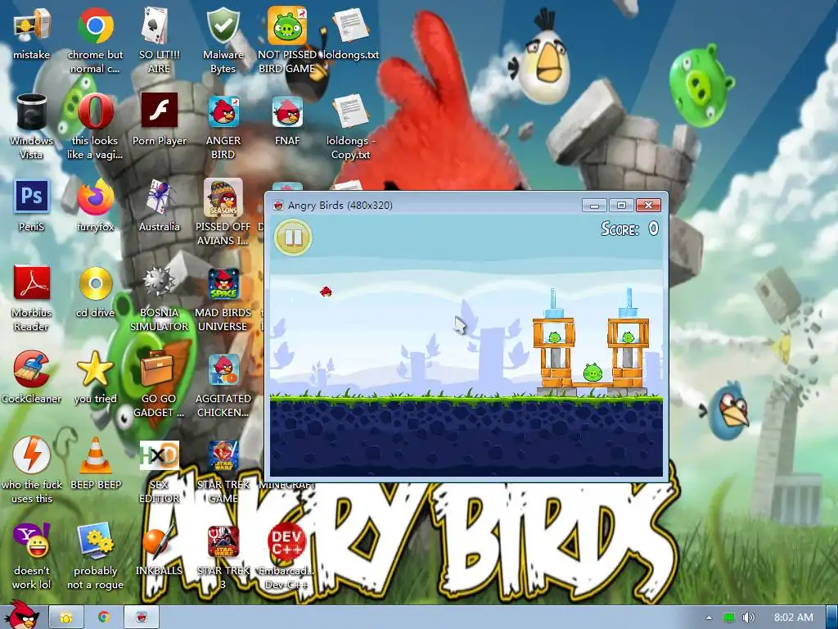838x629 pixels.
Task: Switch to the Angry Birds taskbar button
Action: coord(142,618)
